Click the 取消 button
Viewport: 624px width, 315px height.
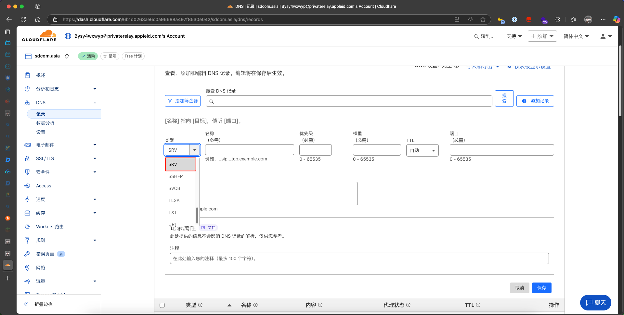[520, 288]
